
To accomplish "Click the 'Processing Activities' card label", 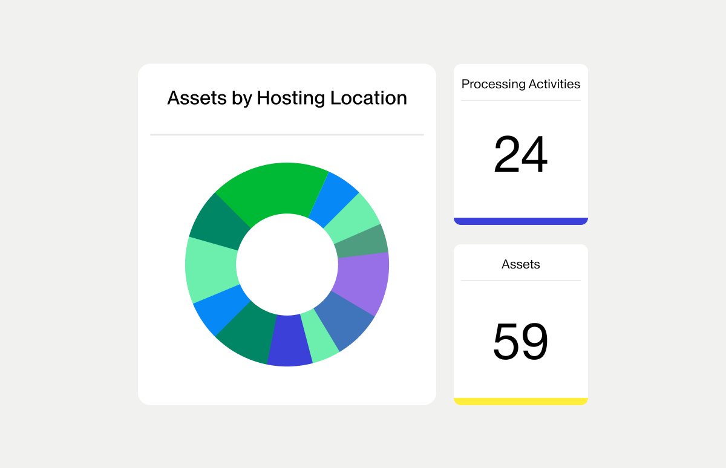I will point(521,84).
